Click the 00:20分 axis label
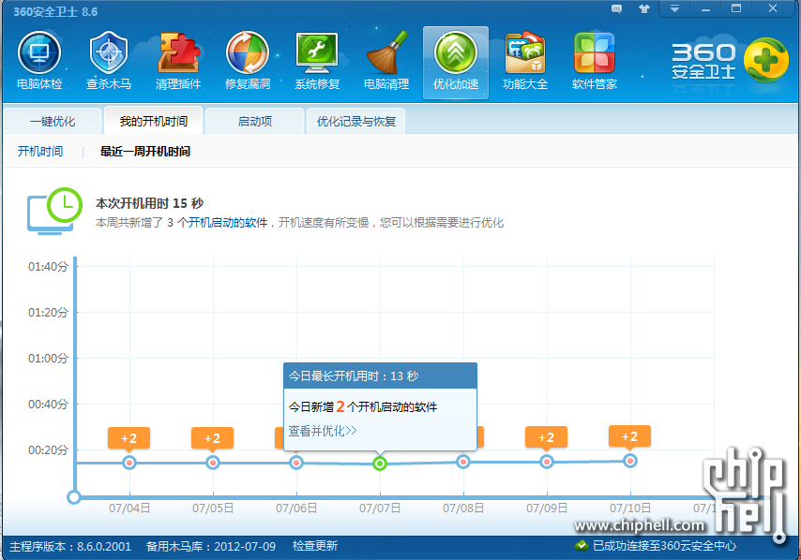The width and height of the screenshot is (801, 560). (48, 449)
